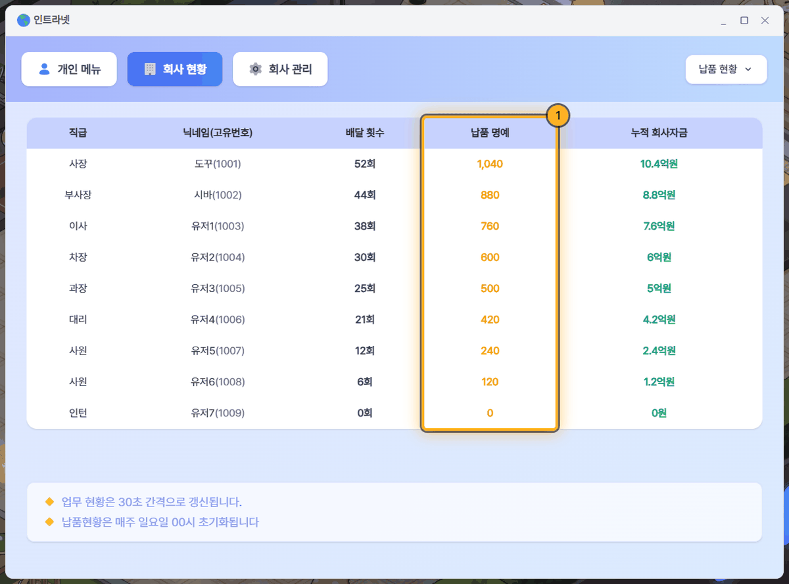
Task: Click the 600 honor value
Action: click(x=490, y=257)
